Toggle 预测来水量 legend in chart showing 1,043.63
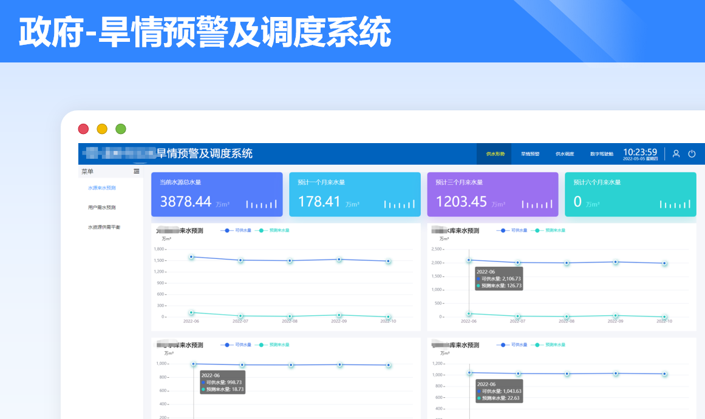Image resolution: width=705 pixels, height=419 pixels. pyautogui.click(x=548, y=345)
